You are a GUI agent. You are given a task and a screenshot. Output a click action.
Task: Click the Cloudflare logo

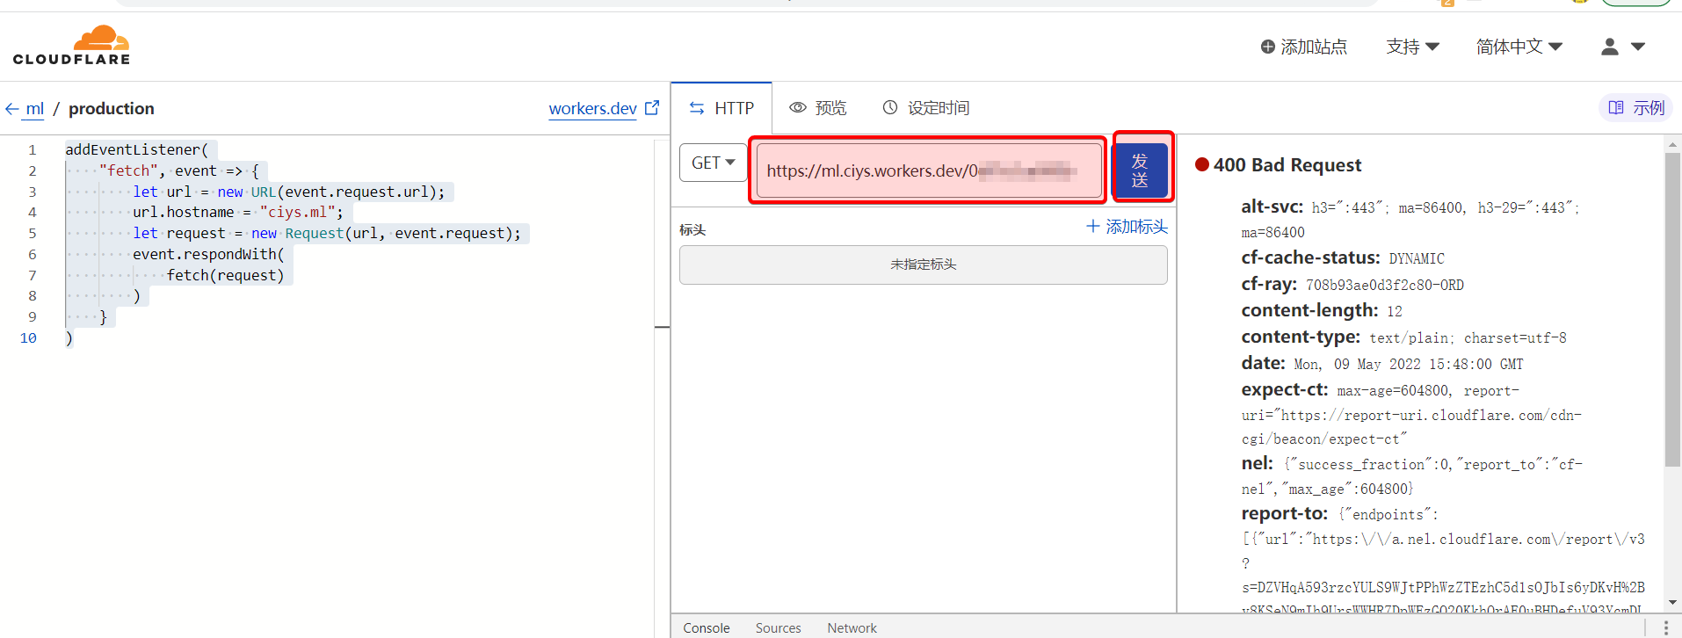point(72,46)
